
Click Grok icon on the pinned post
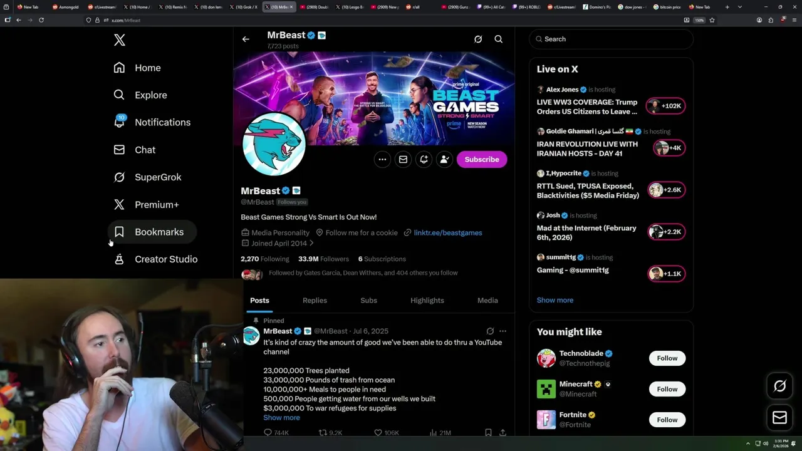pyautogui.click(x=490, y=331)
